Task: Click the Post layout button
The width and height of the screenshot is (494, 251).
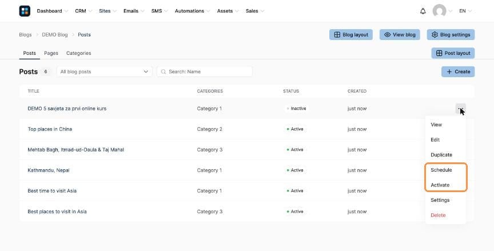Action: [x=453, y=53]
